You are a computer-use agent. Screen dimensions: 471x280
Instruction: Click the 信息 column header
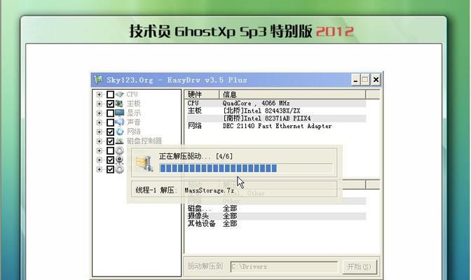[x=292, y=94]
